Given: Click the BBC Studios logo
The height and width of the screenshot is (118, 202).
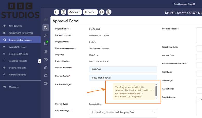Looking at the screenshot, I should tap(20, 11).
